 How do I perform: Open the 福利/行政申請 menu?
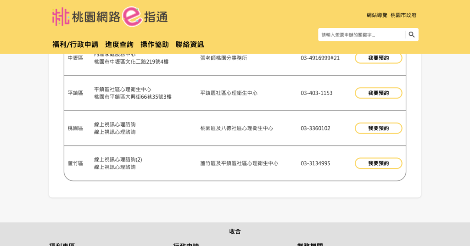click(75, 45)
